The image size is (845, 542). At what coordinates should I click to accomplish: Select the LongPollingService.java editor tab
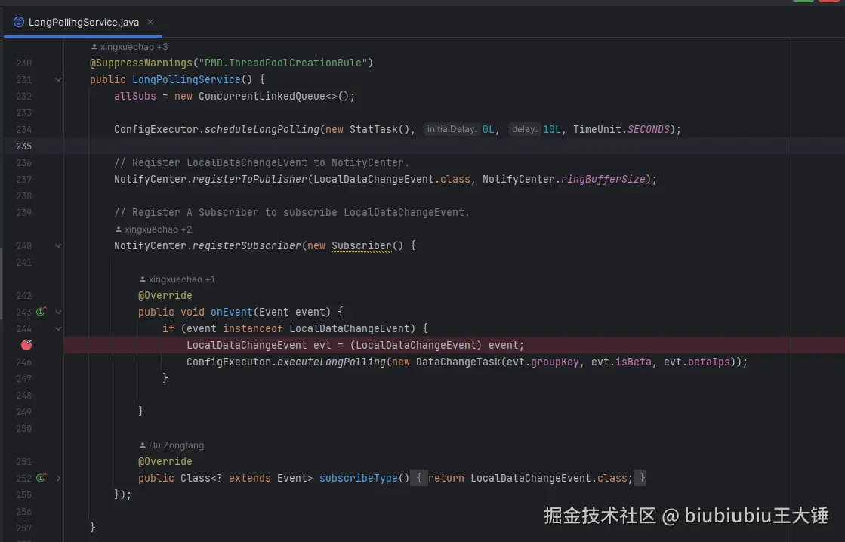pyautogui.click(x=83, y=22)
